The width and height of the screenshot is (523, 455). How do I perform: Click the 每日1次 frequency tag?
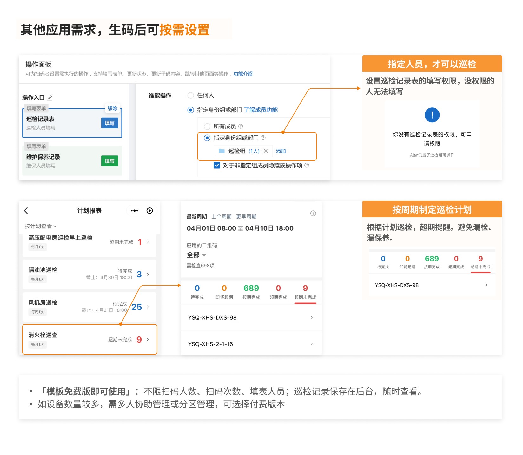[x=37, y=247]
